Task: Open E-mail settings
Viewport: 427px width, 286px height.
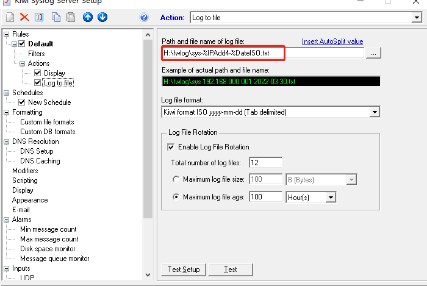Action: (x=21, y=210)
